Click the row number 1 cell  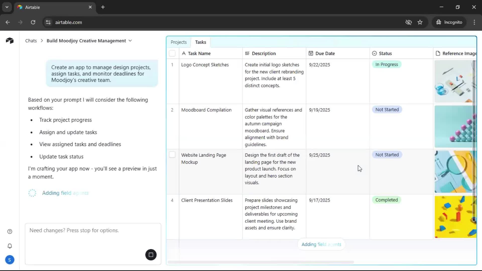(172, 81)
